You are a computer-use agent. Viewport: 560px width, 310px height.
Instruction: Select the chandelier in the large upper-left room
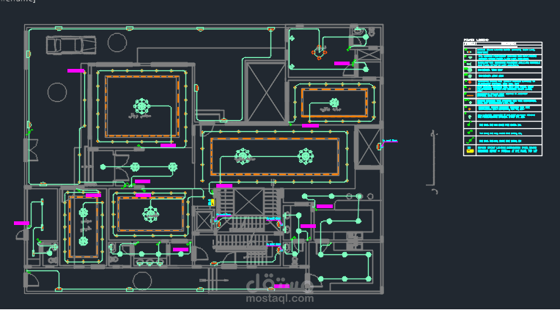tap(141, 106)
